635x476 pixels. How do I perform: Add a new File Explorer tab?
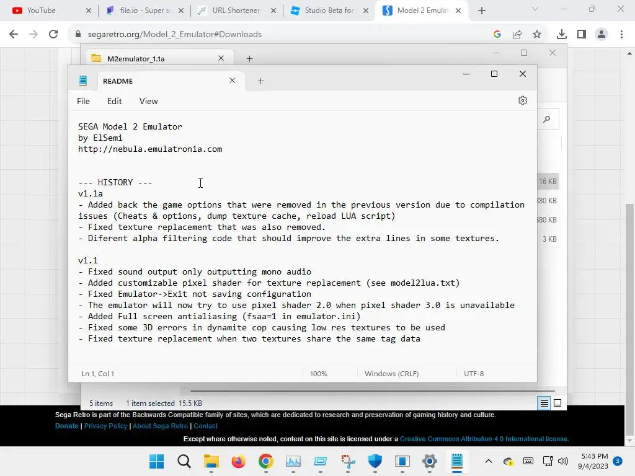click(x=249, y=59)
